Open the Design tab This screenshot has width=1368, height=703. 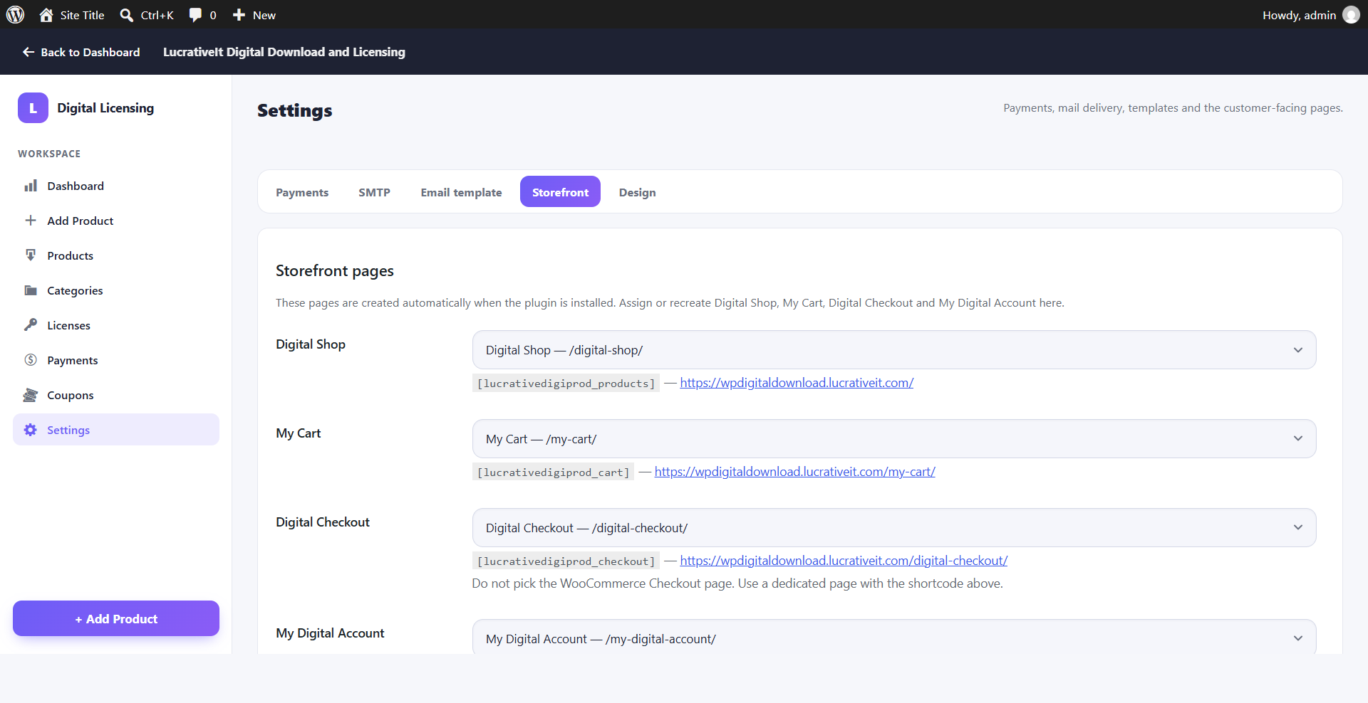(x=637, y=192)
